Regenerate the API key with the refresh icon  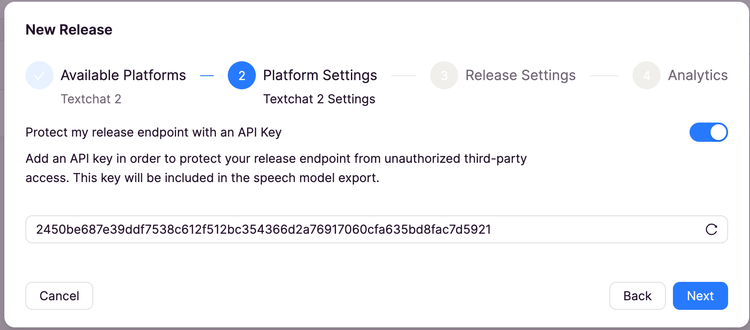(x=711, y=229)
